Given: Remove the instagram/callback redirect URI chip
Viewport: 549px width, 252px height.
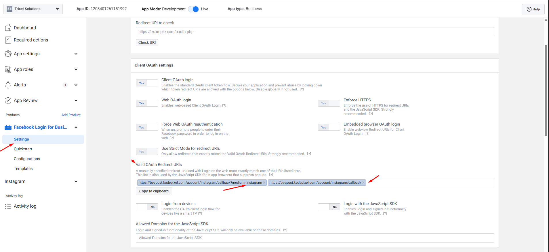Looking at the screenshot, I should [363, 183].
